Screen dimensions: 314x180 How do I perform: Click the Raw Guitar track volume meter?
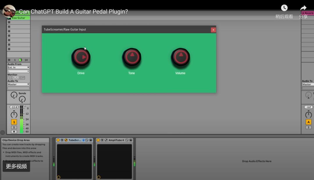point(22,119)
